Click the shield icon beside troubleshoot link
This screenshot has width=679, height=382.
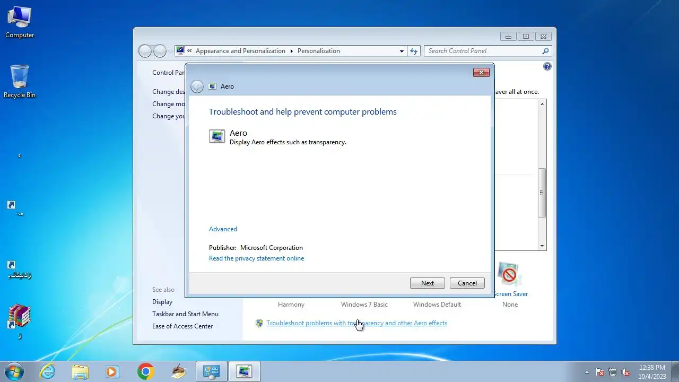tap(259, 323)
